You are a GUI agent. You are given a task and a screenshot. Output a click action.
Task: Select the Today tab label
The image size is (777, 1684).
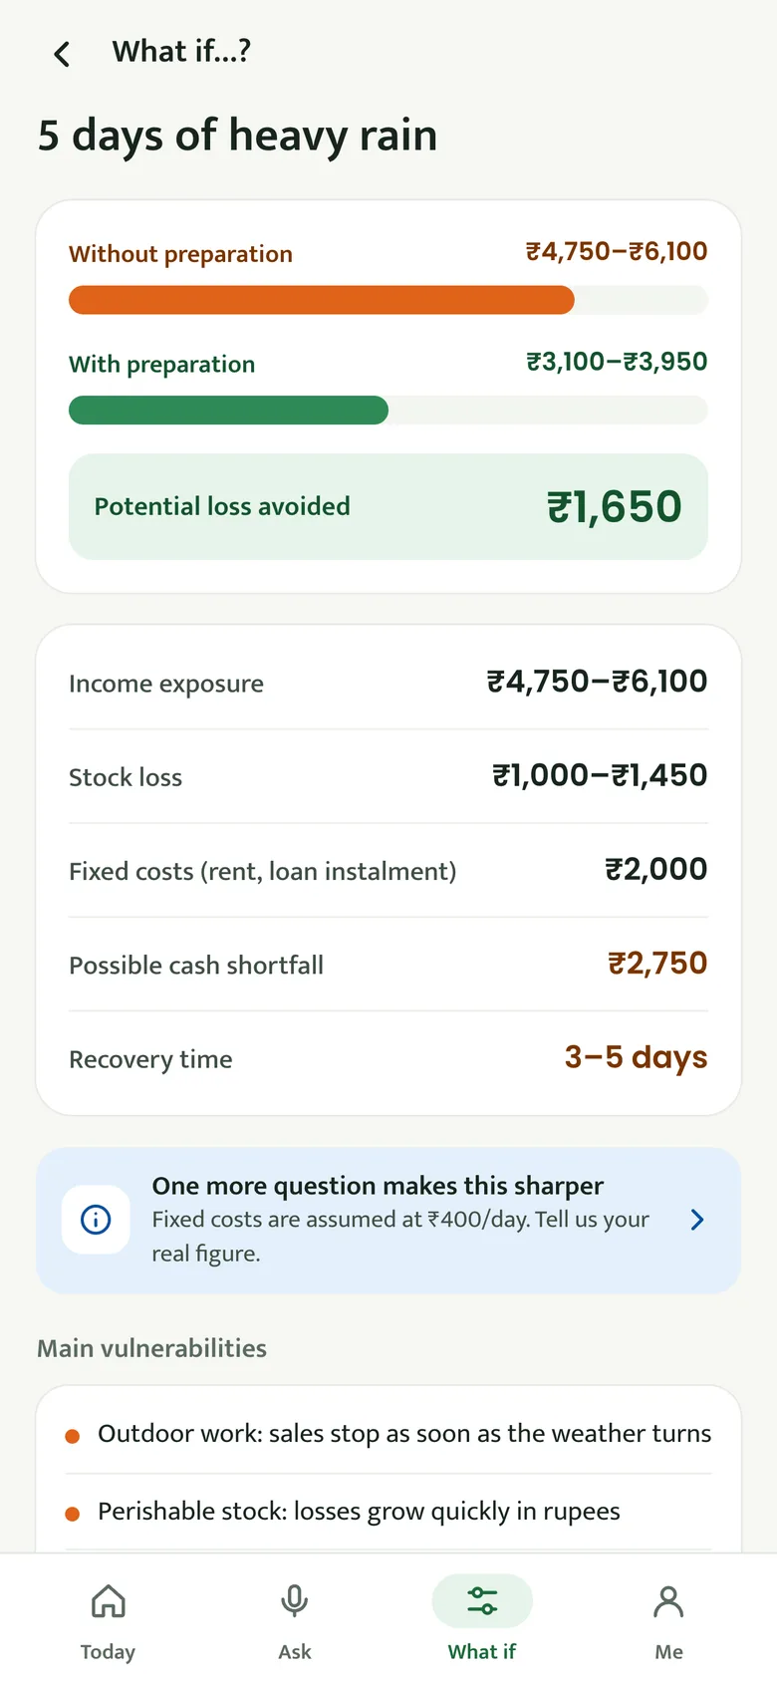click(x=108, y=1652)
